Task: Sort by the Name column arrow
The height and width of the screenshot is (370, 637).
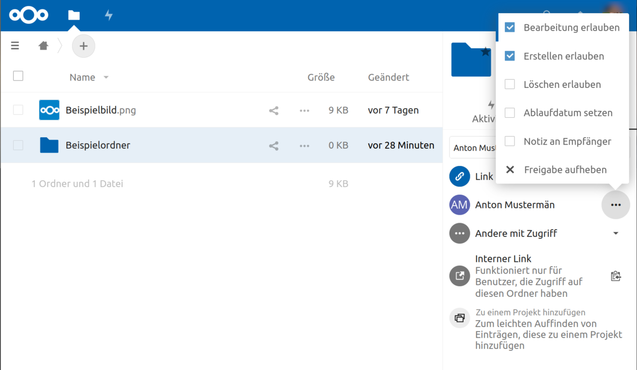Action: click(x=106, y=77)
